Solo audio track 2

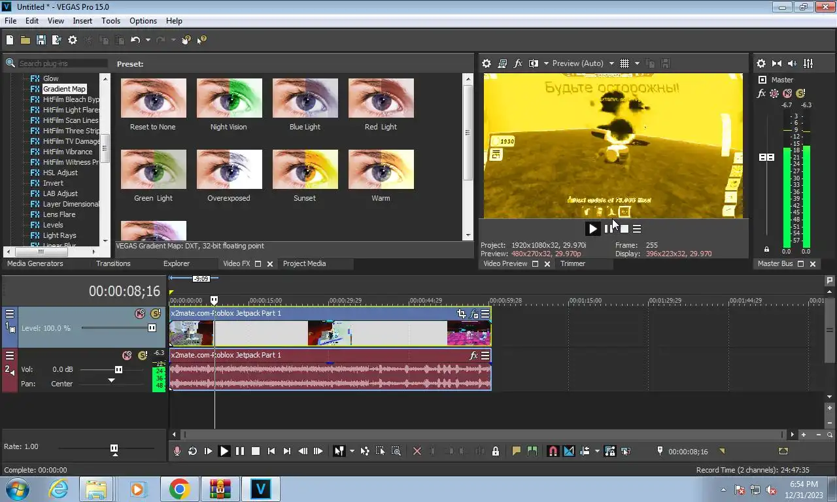pos(143,356)
